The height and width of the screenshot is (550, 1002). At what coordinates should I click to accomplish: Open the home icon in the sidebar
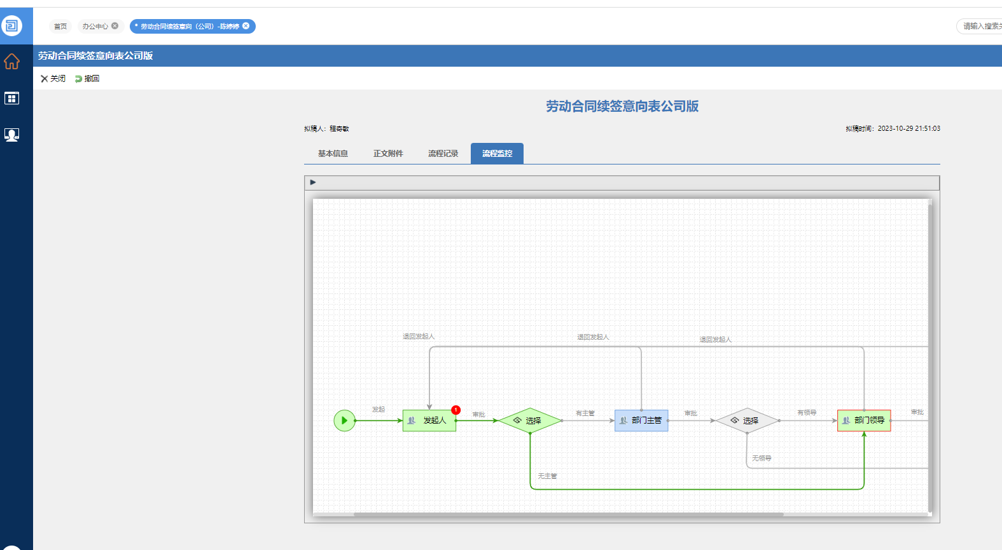click(11, 62)
